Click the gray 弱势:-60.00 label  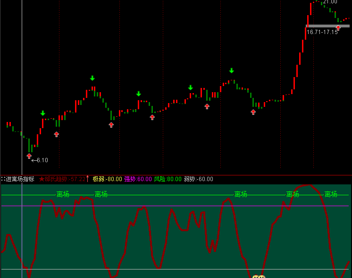click(199, 179)
